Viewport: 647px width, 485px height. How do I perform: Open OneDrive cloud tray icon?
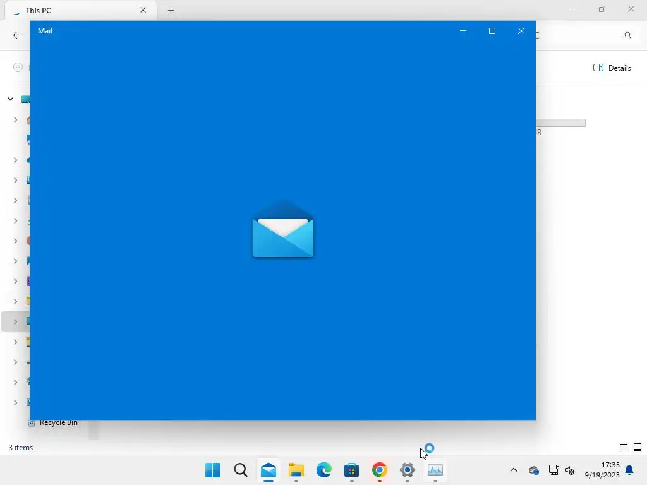(533, 470)
